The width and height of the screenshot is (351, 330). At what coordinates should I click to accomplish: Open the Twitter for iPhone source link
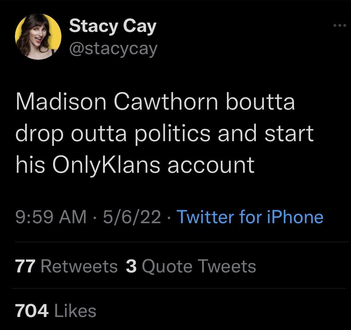tap(250, 217)
